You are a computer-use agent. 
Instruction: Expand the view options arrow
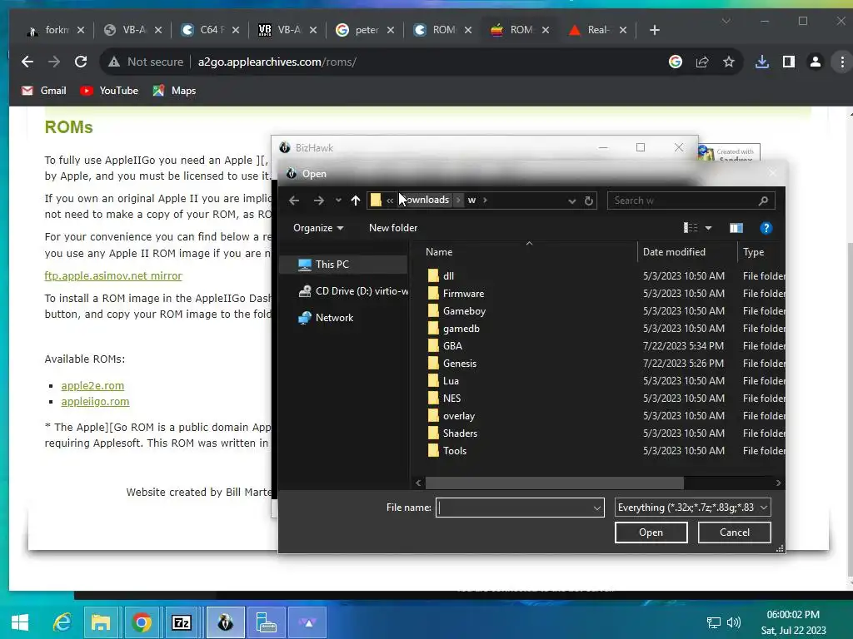[x=708, y=228]
